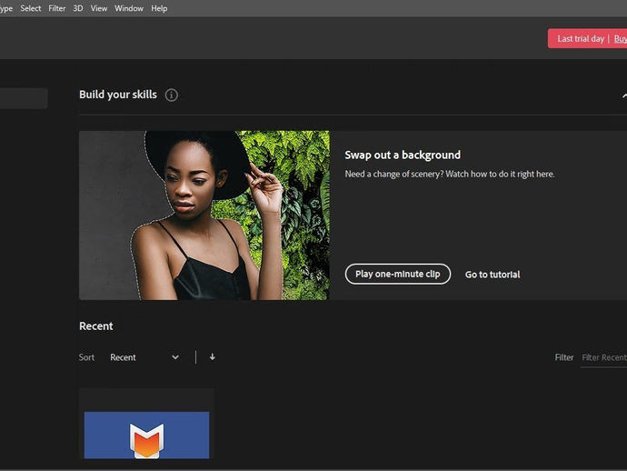627x471 pixels.
Task: Open the Filter menu
Action: click(x=56, y=8)
